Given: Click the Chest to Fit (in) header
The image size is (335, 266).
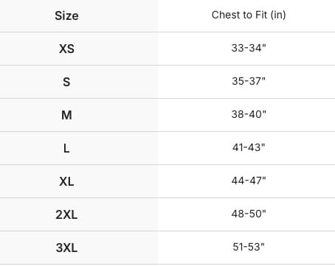Looking at the screenshot, I should pyautogui.click(x=249, y=15).
